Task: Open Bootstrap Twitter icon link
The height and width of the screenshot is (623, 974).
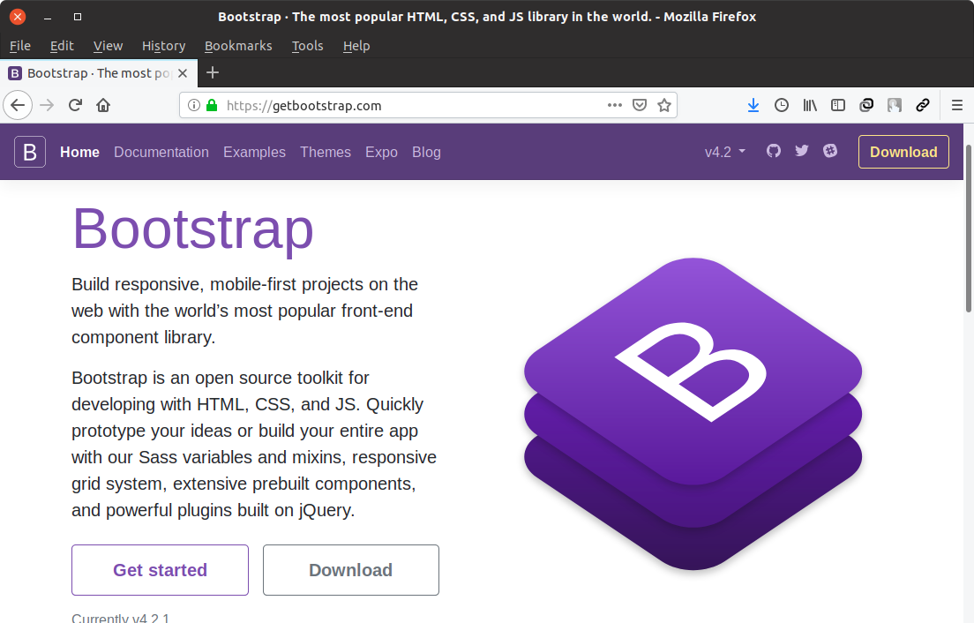Action: click(x=802, y=151)
